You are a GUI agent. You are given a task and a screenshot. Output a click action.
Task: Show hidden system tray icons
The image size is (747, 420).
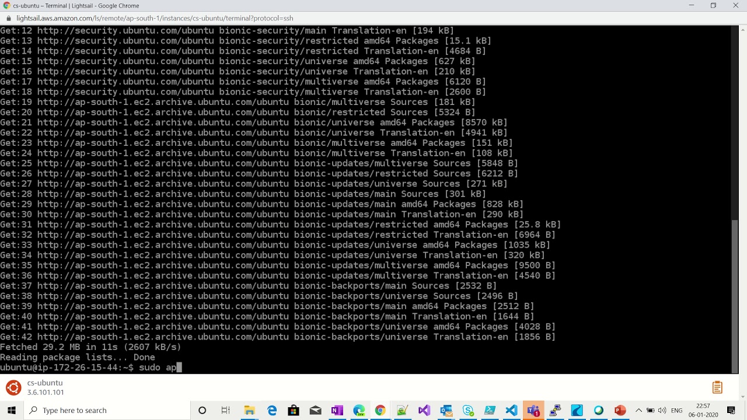click(638, 411)
